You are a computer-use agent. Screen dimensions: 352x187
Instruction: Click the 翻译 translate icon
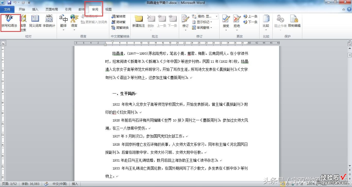[63, 19]
